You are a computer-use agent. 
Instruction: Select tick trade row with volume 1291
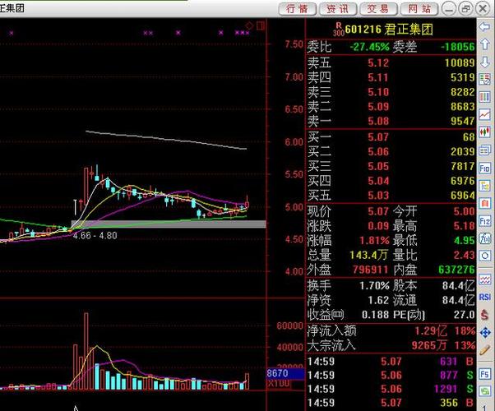pos(391,389)
